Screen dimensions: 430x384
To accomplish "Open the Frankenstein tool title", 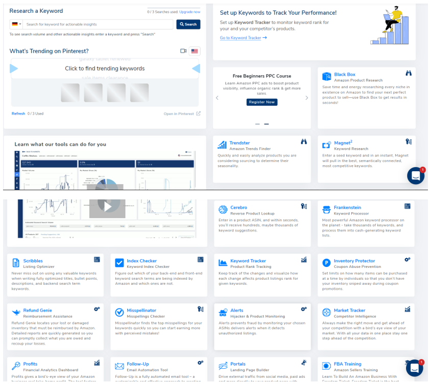I will coord(347,208).
